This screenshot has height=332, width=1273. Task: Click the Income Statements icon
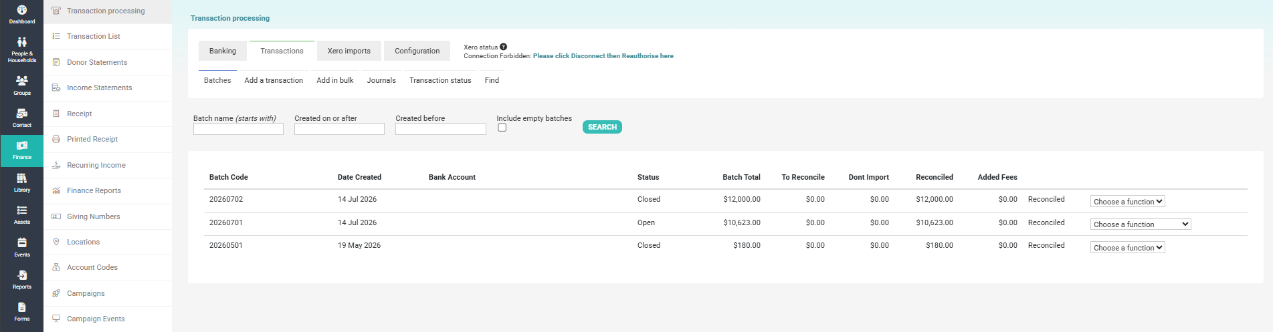(56, 88)
